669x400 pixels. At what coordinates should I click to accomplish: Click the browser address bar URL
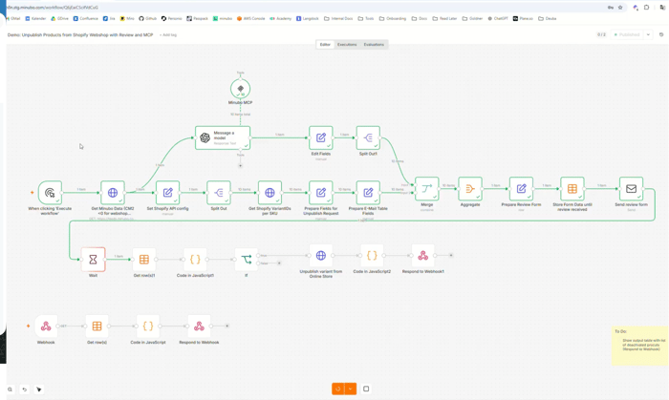pyautogui.click(x=54, y=8)
